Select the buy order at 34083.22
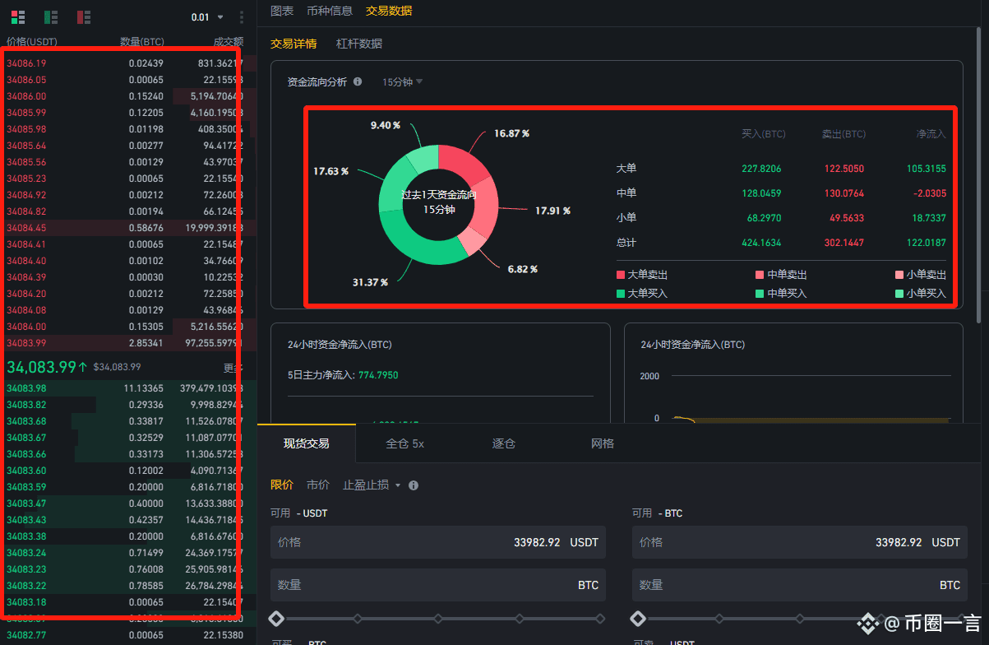Screen dimensions: 989x645 pos(128,585)
